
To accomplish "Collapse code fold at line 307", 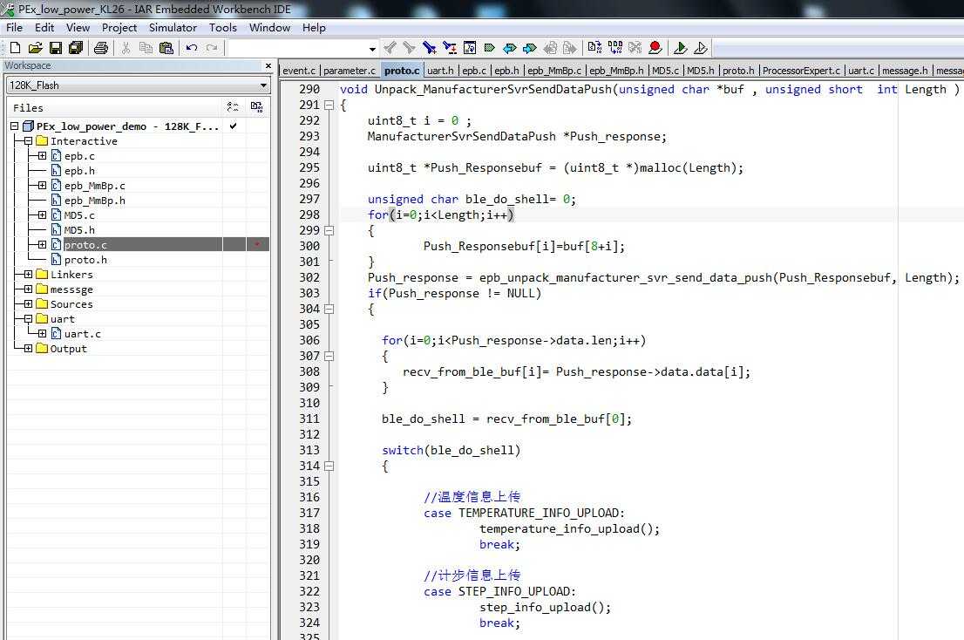I will (x=329, y=356).
